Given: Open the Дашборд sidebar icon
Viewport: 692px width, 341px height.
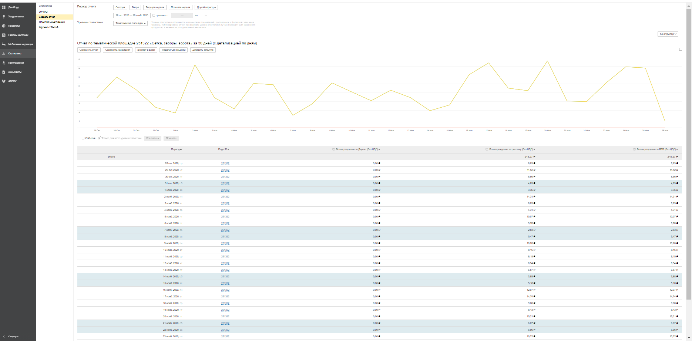Looking at the screenshot, I should 4,7.
